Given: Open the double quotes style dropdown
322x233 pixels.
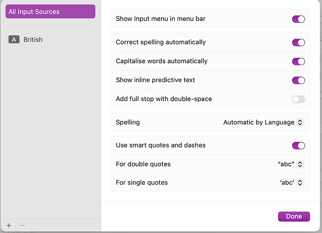Looking at the screenshot, I should point(290,164).
